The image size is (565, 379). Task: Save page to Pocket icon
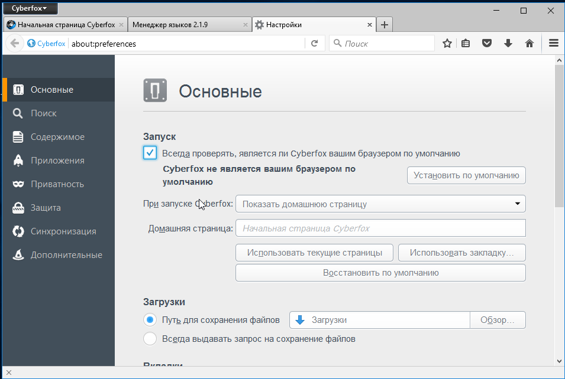(x=487, y=44)
